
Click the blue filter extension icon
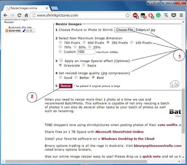coord(166,15)
